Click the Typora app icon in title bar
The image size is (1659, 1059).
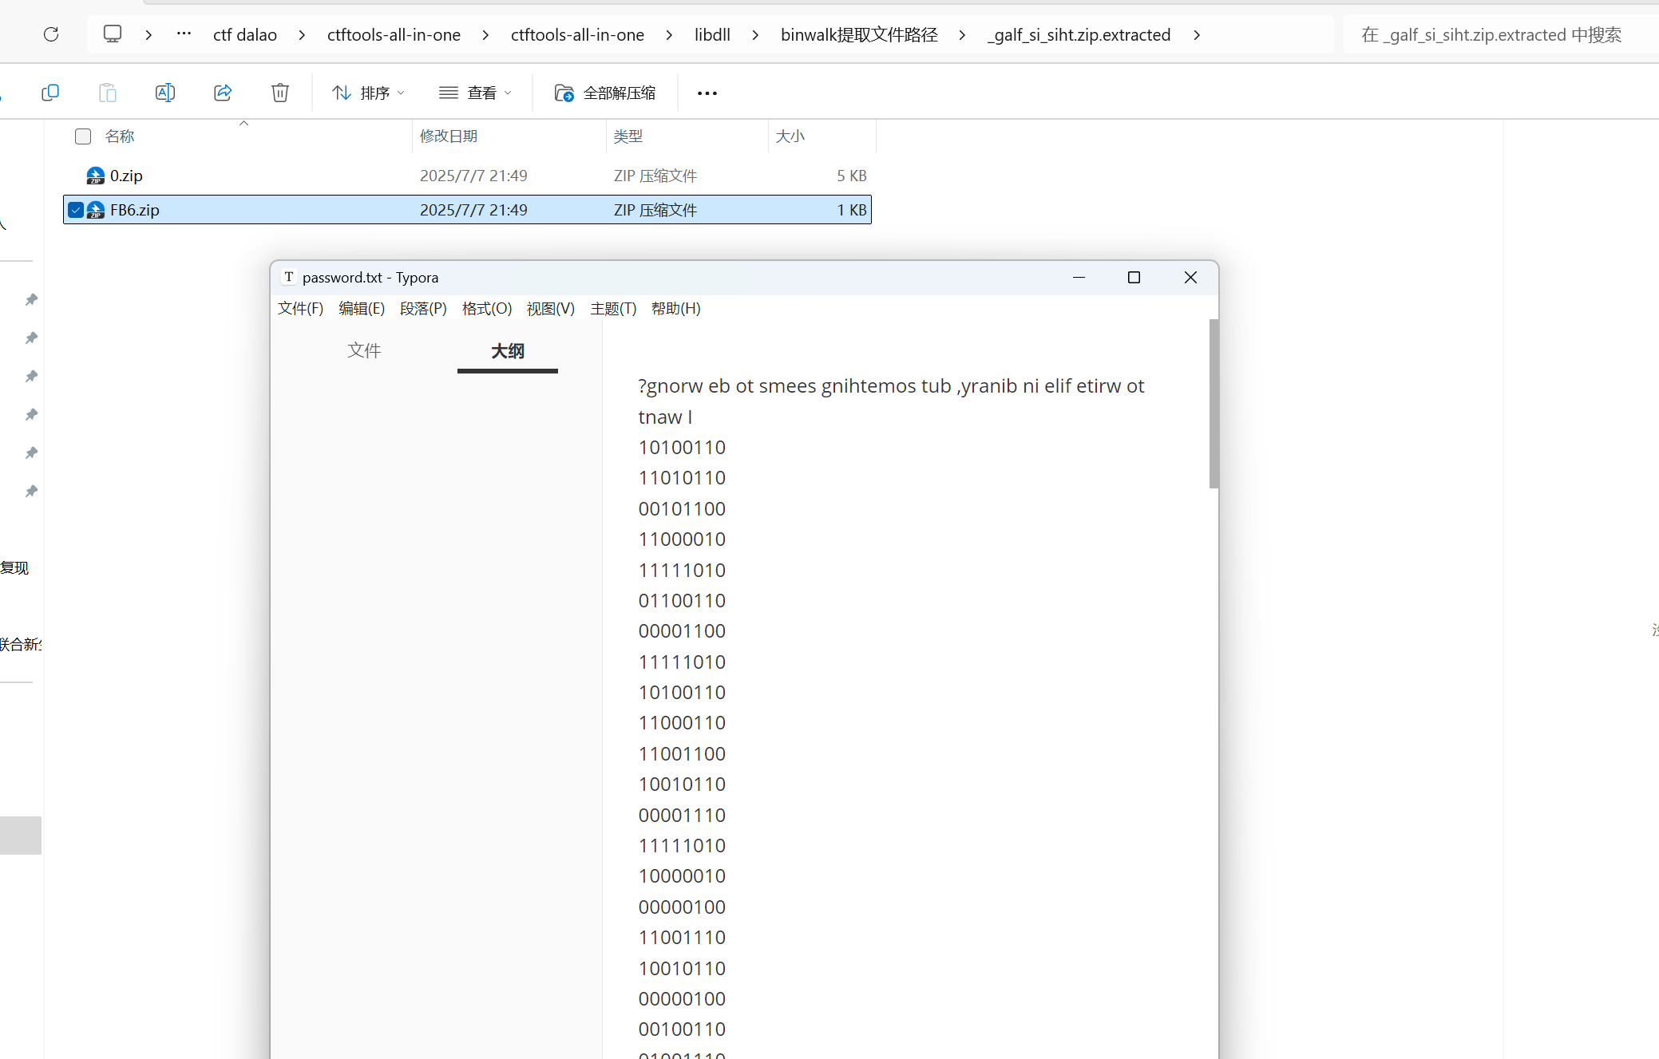tap(289, 277)
